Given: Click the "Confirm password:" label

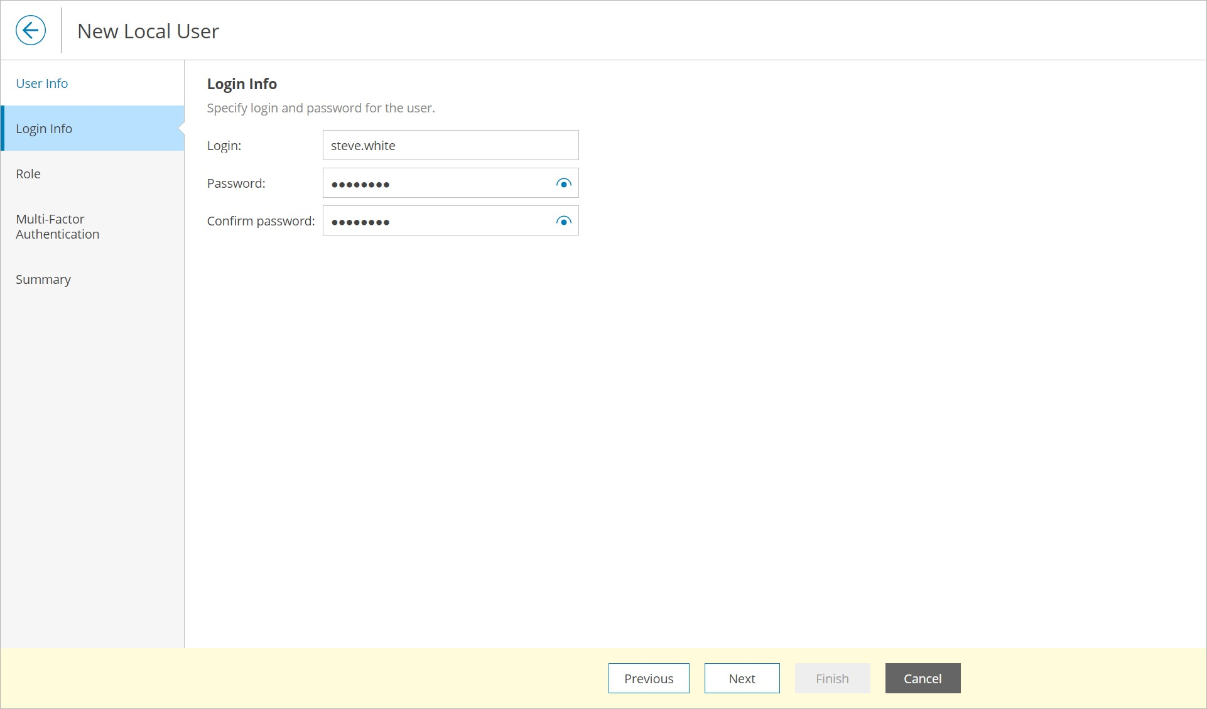Looking at the screenshot, I should [x=261, y=221].
